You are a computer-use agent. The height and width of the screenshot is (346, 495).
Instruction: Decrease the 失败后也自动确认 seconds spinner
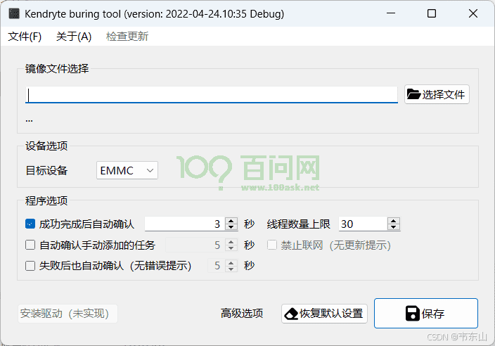pos(231,269)
